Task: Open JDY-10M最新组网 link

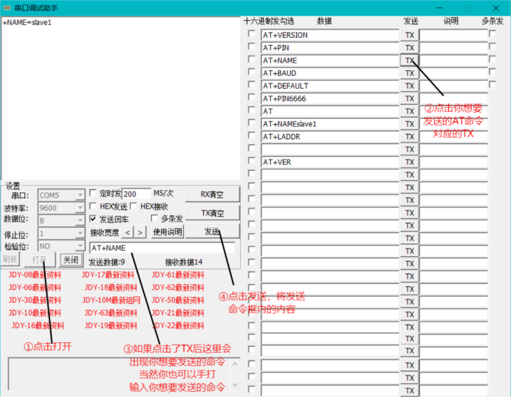Action: tap(111, 300)
